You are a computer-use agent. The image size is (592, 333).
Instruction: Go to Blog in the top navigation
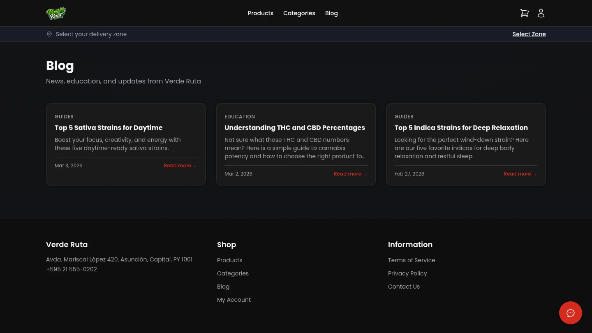point(331,13)
